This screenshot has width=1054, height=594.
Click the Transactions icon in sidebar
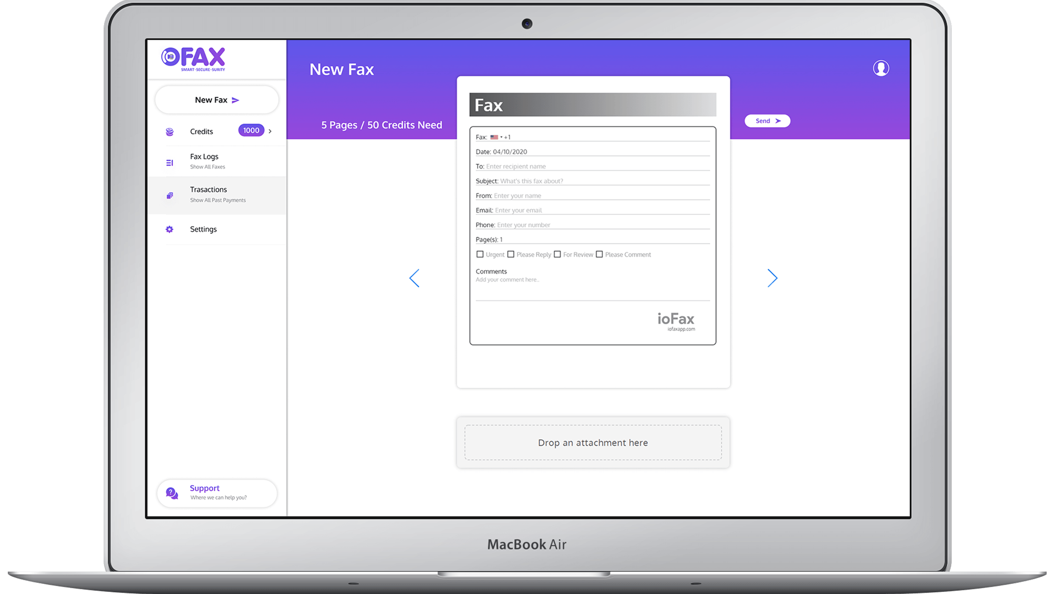click(169, 192)
